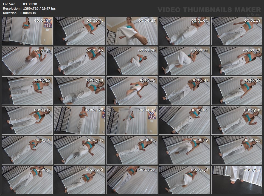Click the thumbnail with timestamp 00:06:51
264x196 pixels.
click(27, 180)
